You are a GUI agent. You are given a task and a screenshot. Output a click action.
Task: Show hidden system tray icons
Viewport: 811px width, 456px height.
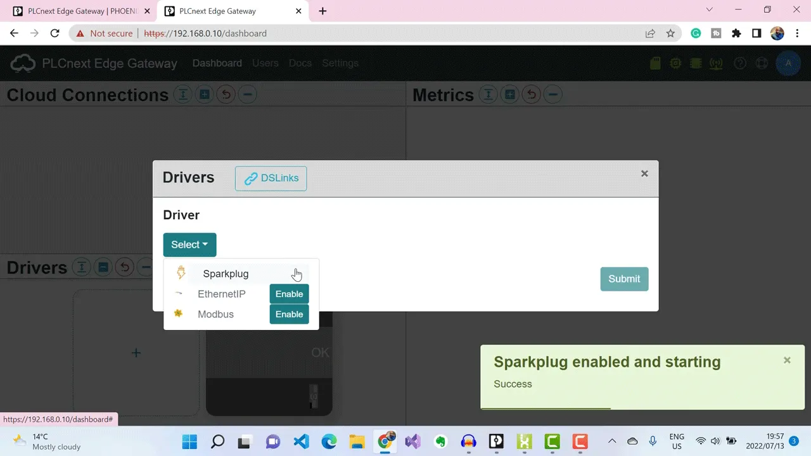click(612, 441)
